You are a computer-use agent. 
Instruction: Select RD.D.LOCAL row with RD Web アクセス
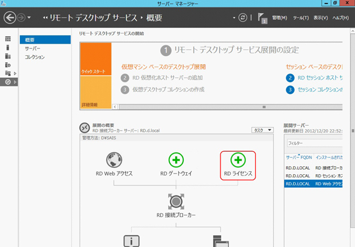tap(313, 184)
